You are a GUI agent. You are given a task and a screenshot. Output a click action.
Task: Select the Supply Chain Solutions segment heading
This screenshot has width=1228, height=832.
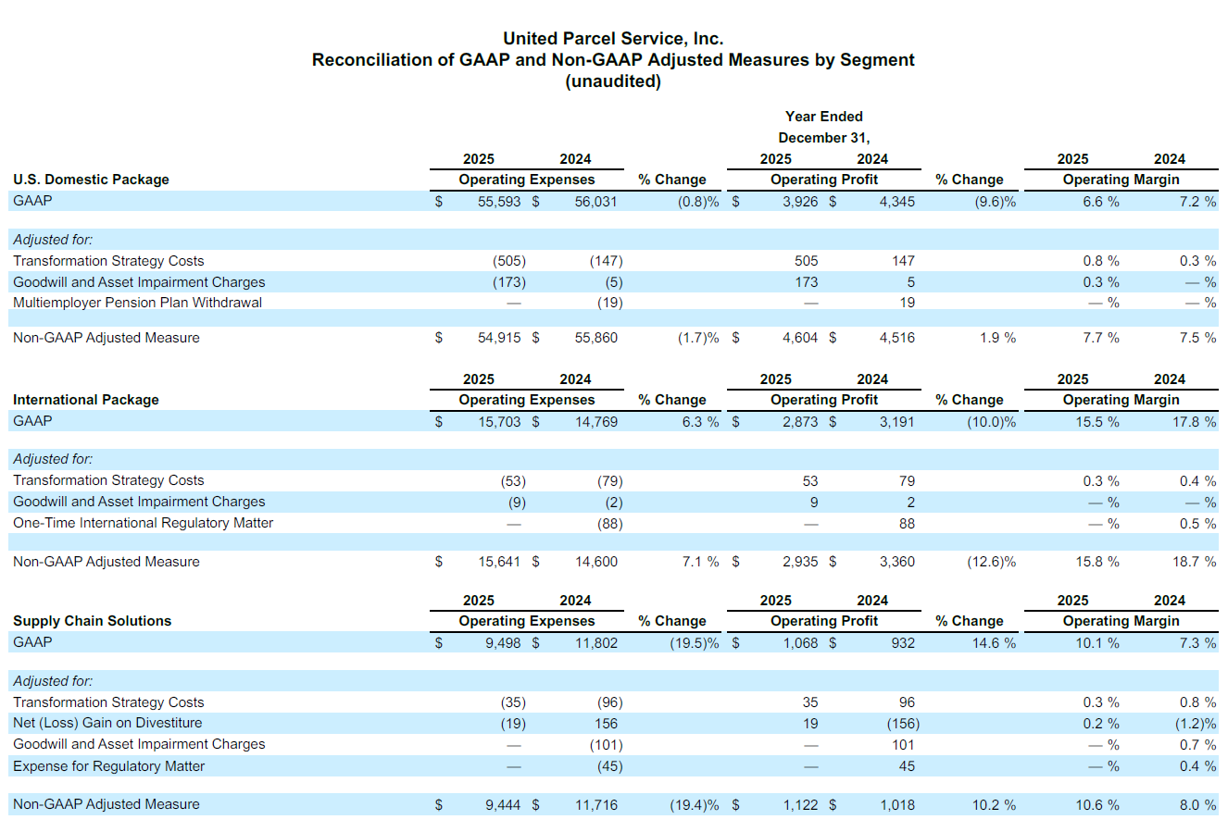92,621
